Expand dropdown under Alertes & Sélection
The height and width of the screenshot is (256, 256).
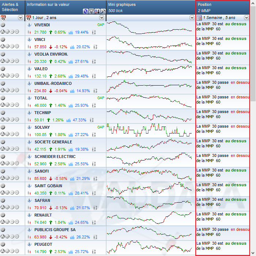click(20, 18)
